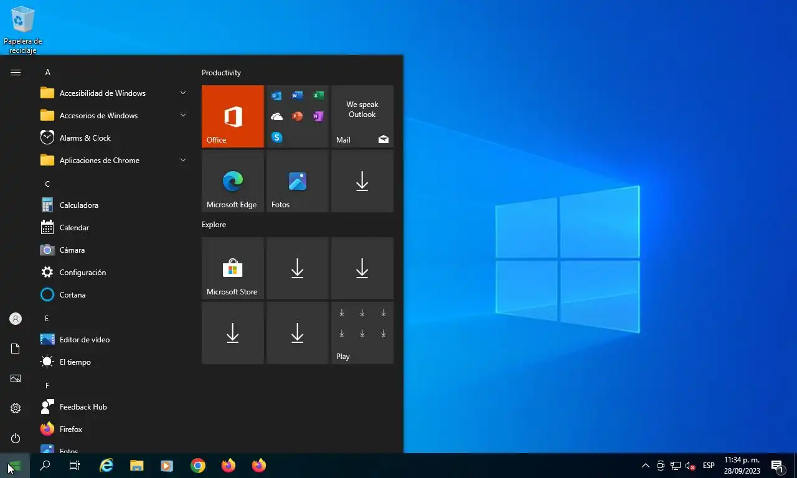Open the Office tile
797x478 pixels.
point(233,116)
